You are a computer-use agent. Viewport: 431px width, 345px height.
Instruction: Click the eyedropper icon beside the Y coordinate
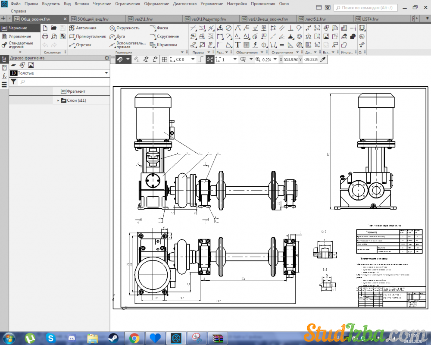pos(322,60)
